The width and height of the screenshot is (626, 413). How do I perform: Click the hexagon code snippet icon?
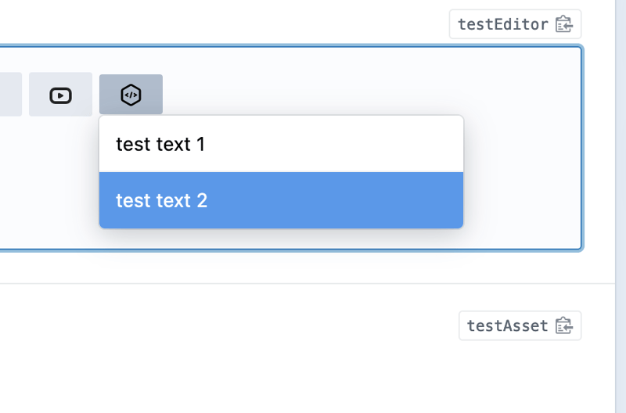(131, 95)
